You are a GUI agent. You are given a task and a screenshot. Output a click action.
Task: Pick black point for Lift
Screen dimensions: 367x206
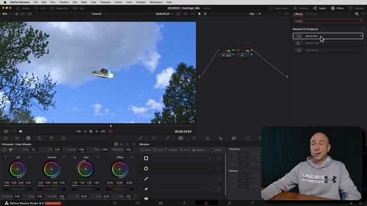click(6, 157)
